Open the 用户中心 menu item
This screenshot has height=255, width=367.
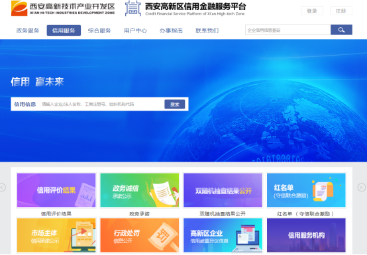coord(135,30)
